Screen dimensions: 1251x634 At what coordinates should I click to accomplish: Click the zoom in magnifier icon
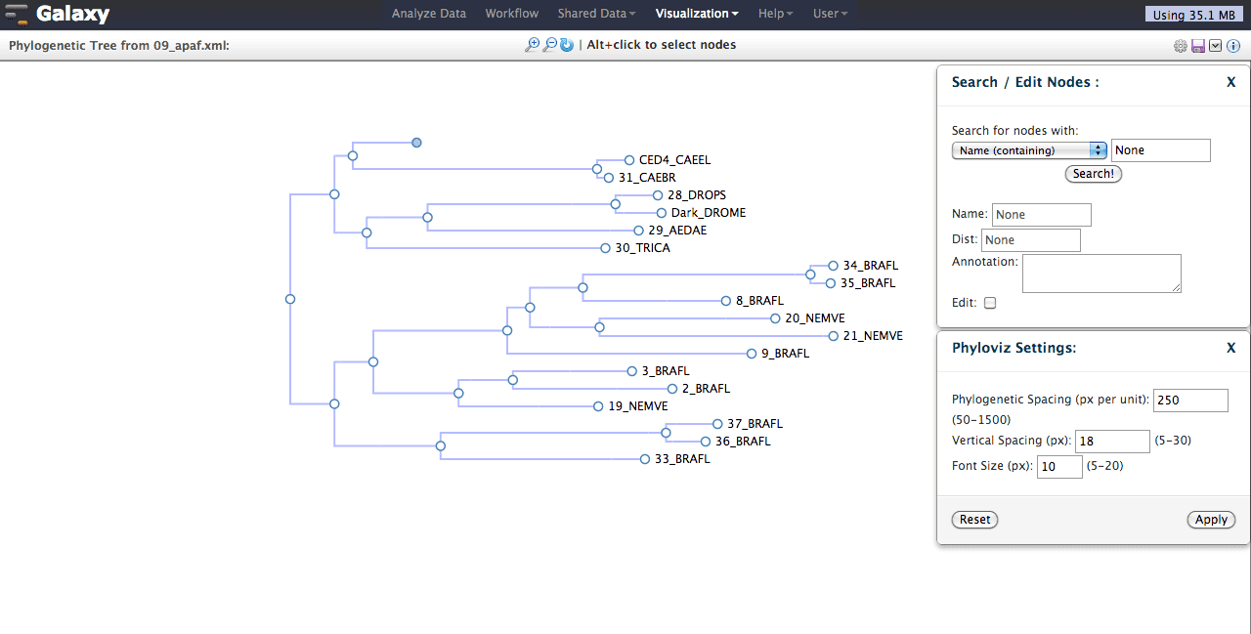pos(533,44)
